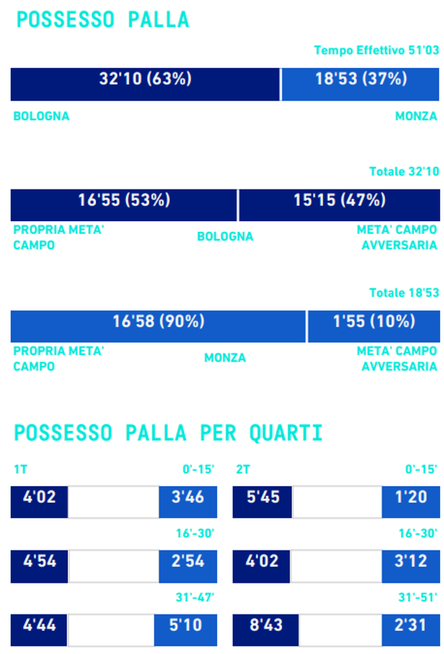
Task: Click the Totale 18'53 label
Action: point(403,292)
